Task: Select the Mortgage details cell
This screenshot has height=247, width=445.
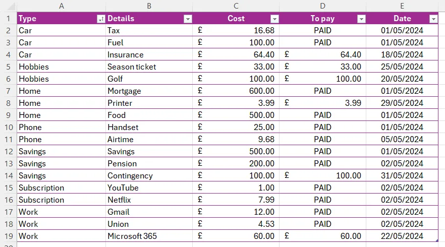Action: pyautogui.click(x=149, y=91)
